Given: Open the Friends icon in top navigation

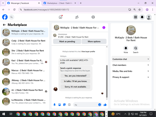Looking at the screenshot, I should pyautogui.click(x=77, y=17).
